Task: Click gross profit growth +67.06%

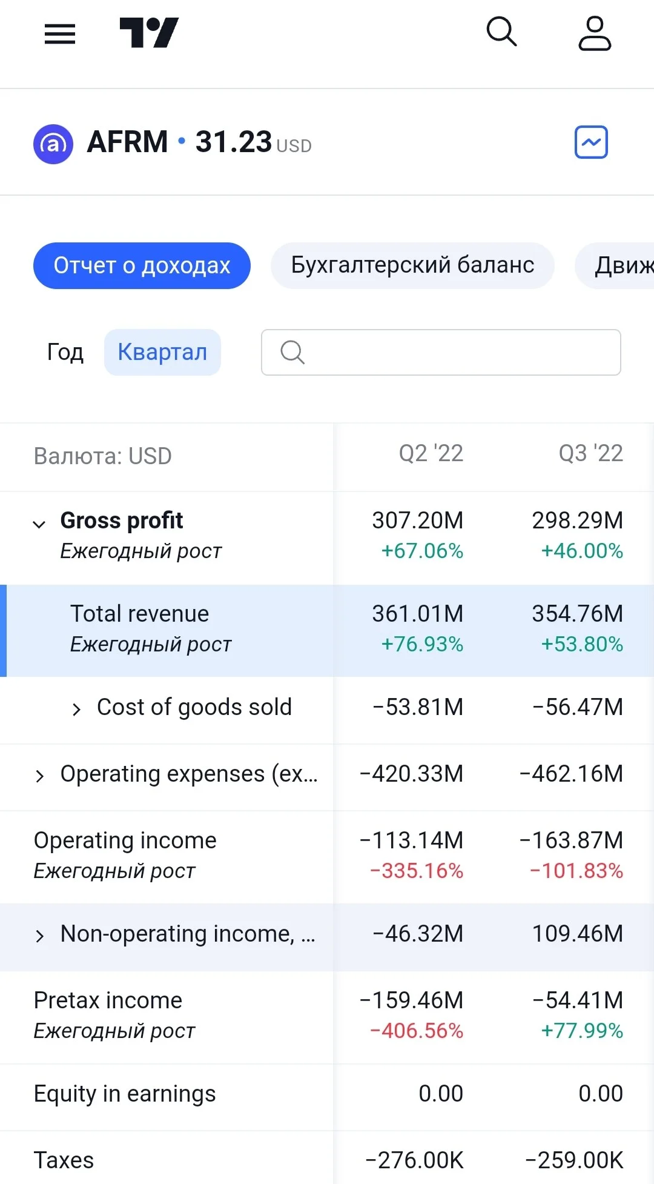Action: 422,551
